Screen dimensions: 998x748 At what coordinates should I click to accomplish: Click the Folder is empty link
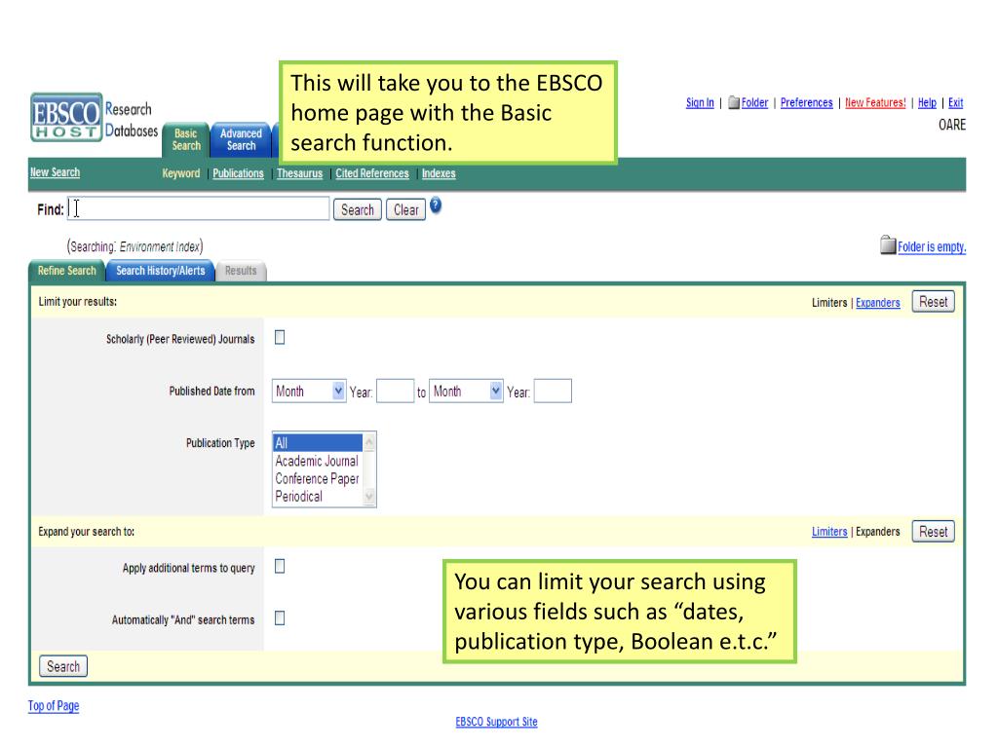coord(932,246)
